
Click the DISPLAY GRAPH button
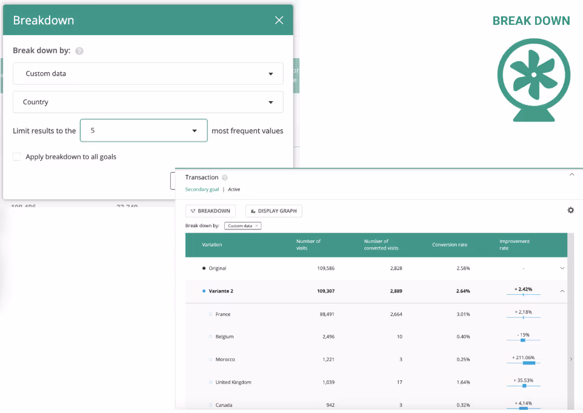[x=274, y=211]
